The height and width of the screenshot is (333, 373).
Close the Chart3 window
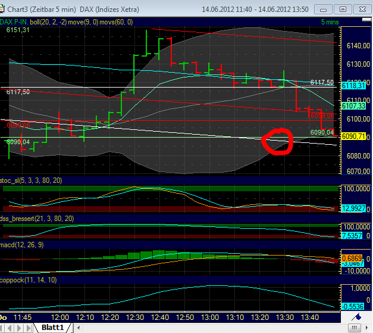(x=362, y=10)
